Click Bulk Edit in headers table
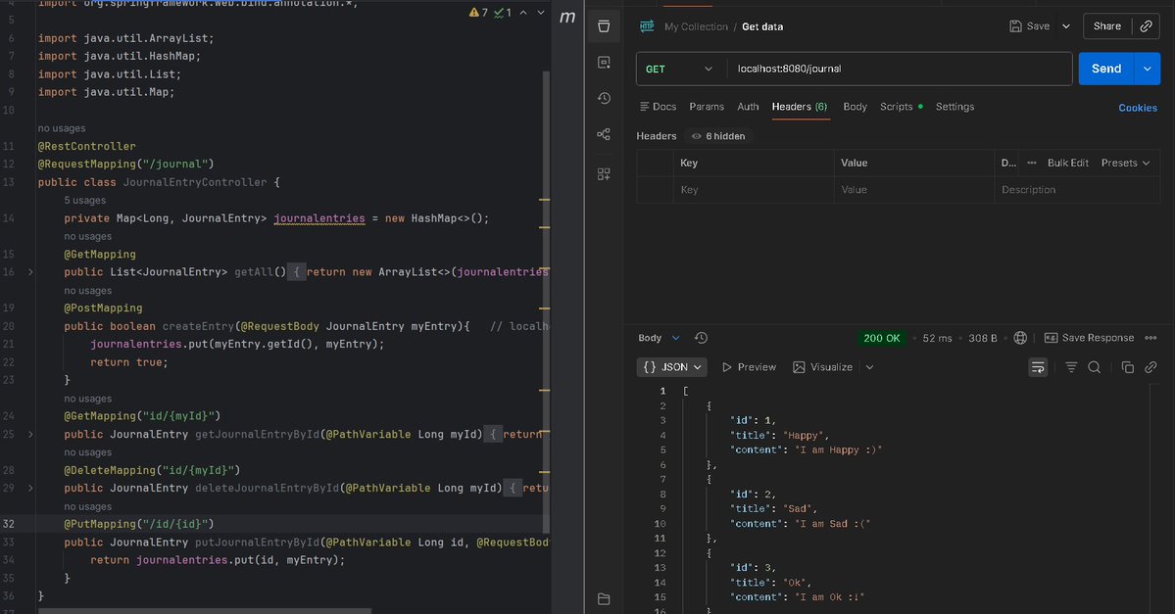Image resolution: width=1175 pixels, height=614 pixels. coord(1068,163)
